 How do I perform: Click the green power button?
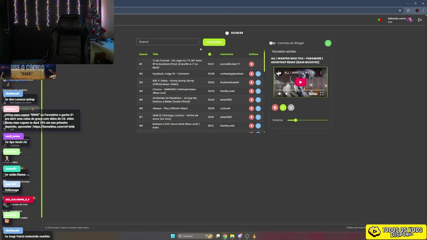tap(328, 43)
